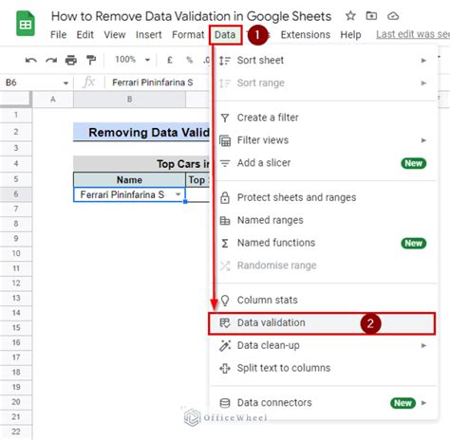The height and width of the screenshot is (440, 450).
Task: Star this document with star icon
Action: point(350,16)
